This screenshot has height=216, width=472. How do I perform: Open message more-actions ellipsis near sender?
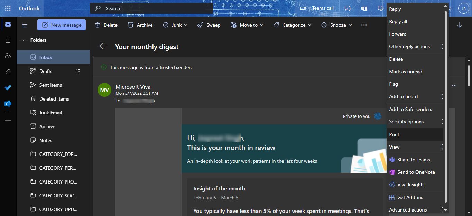coord(454,86)
